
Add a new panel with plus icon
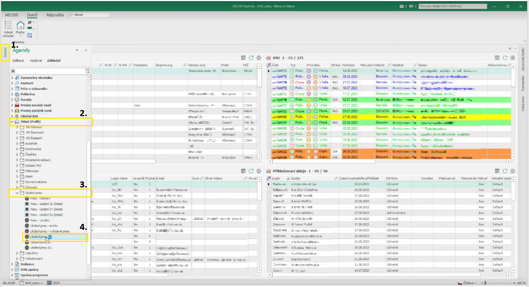point(510,48)
